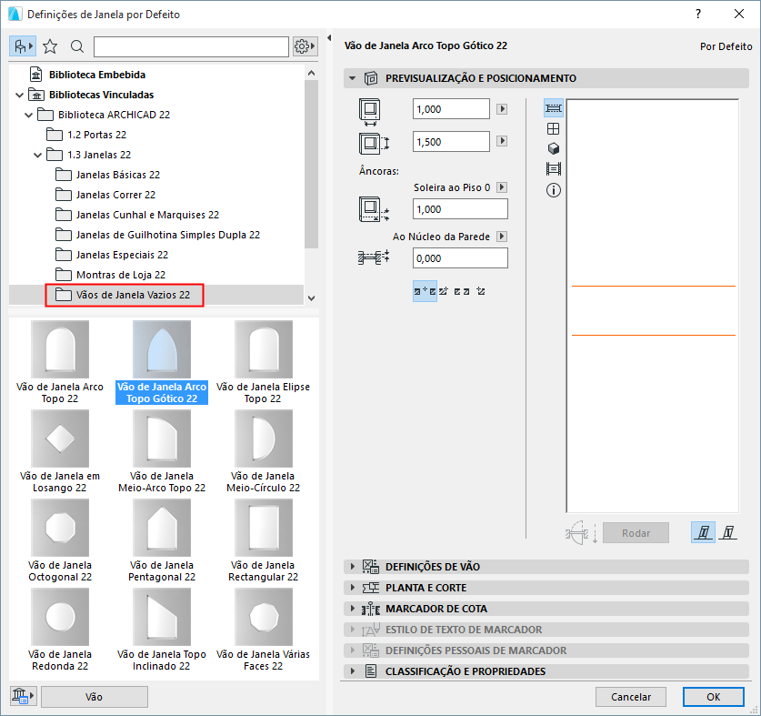Select the Janelas Especiais 22 folder

point(112,255)
